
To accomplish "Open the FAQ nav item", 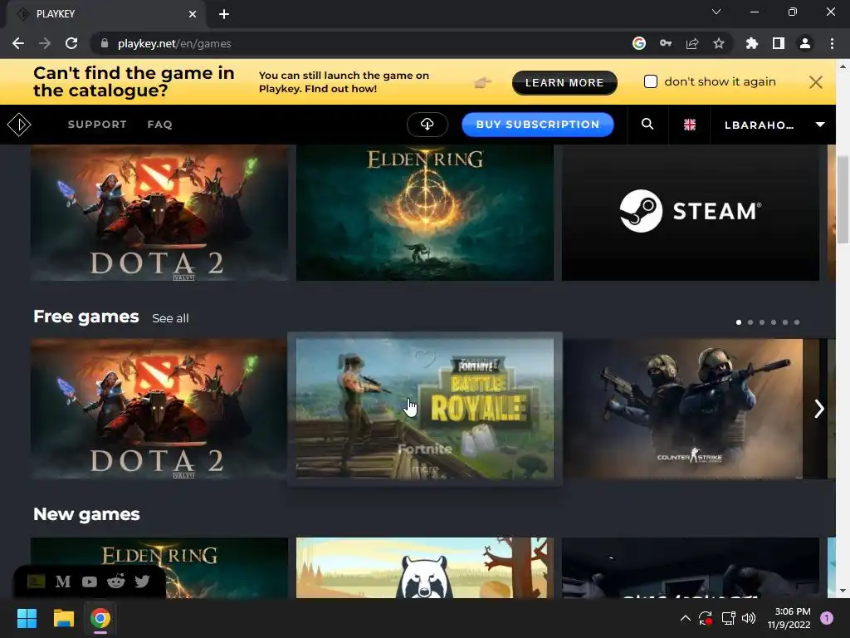I will coord(160,125).
